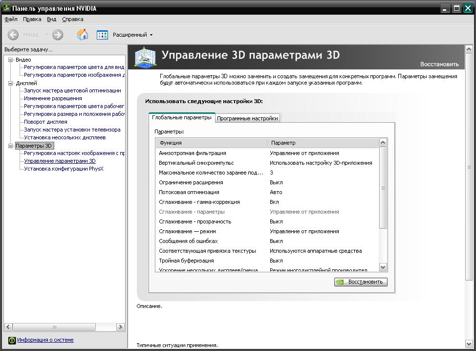Click the NVIDIA title bar icon
476x351 pixels.
(7, 8)
